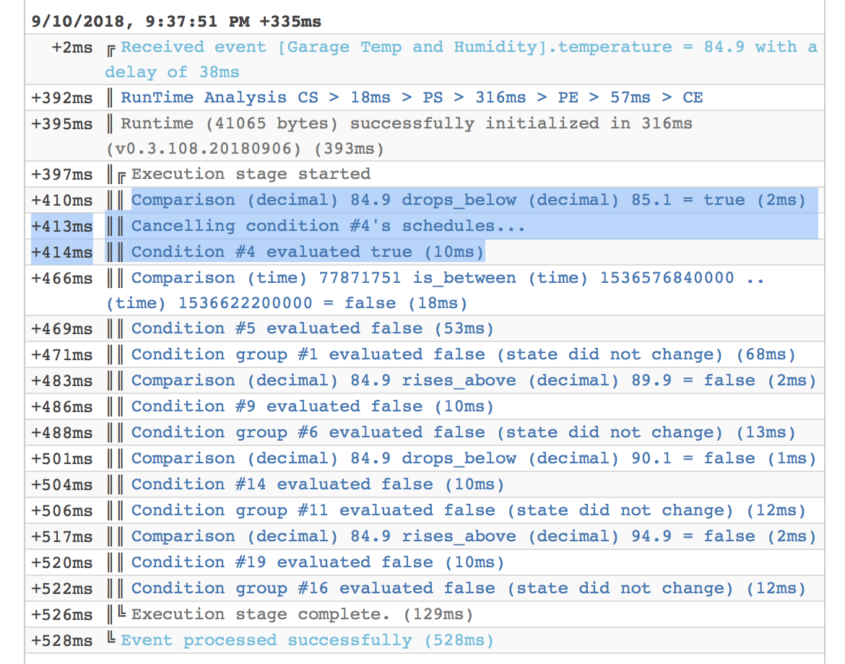Click the +528ms offset timestamp
Screen dimensions: 845x664
[x=62, y=641]
